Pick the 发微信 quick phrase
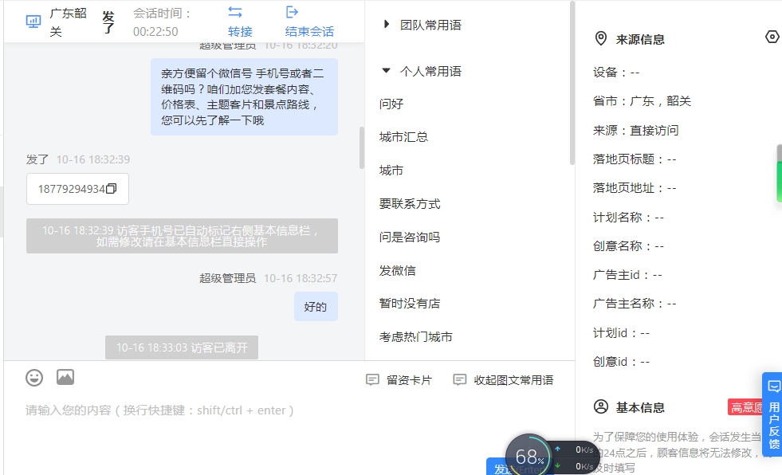Image resolution: width=782 pixels, height=475 pixels. point(398,271)
